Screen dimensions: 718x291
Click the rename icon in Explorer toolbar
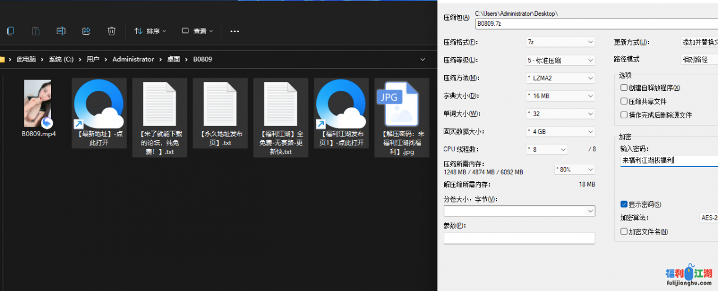pyautogui.click(x=61, y=31)
